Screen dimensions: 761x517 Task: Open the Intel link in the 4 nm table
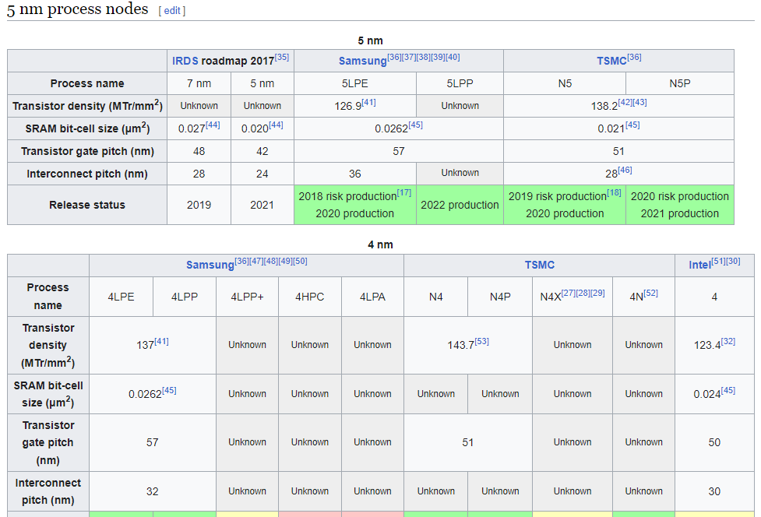click(x=699, y=265)
